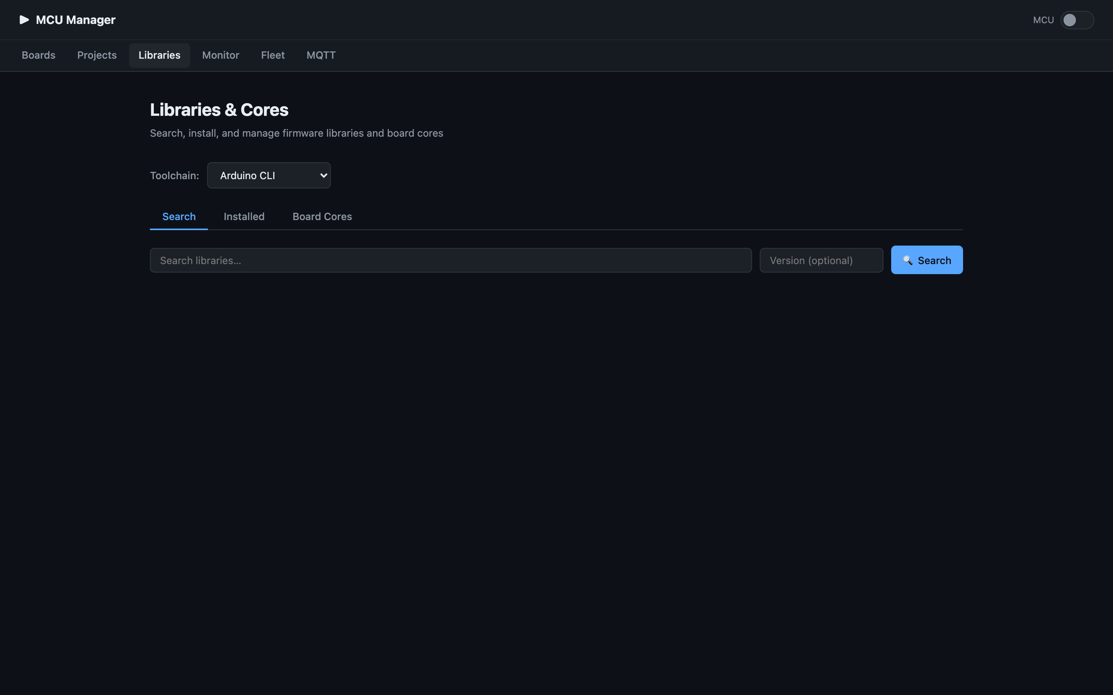Go to the Boards tab
The width and height of the screenshot is (1113, 695).
(x=39, y=55)
